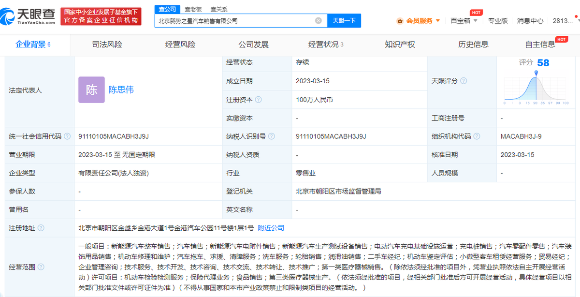Click the taxpayer ID value under 纳税人识别号
Image resolution: width=580 pixels, height=297 pixels.
331,136
